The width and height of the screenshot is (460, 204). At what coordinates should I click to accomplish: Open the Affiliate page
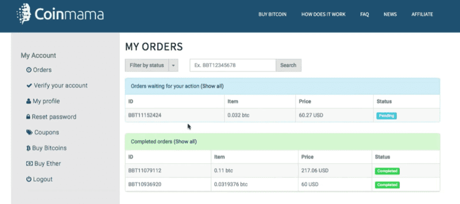point(422,14)
